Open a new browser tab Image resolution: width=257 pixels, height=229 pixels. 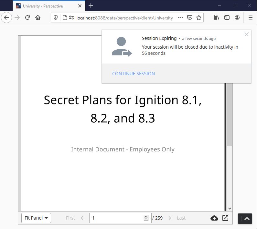[x=91, y=6]
